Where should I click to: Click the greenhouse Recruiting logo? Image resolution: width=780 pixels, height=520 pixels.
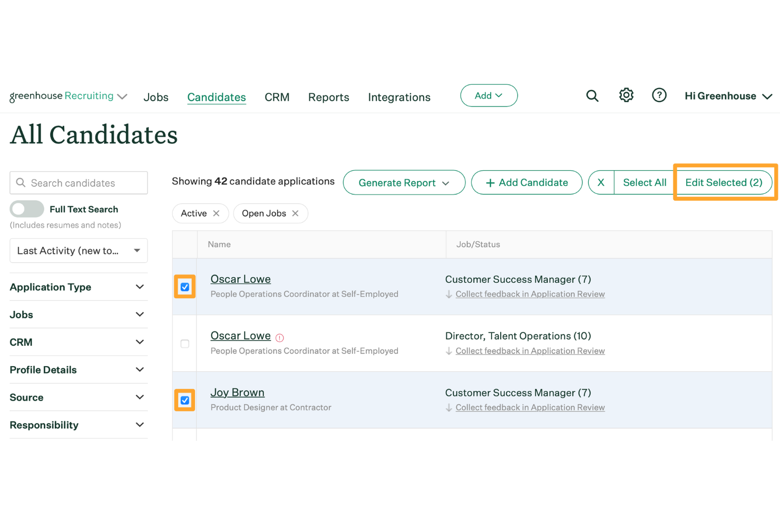pyautogui.click(x=61, y=96)
